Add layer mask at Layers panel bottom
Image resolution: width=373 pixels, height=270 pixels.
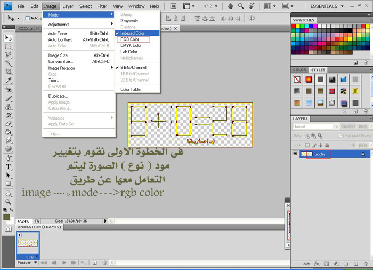pyautogui.click(x=326, y=264)
